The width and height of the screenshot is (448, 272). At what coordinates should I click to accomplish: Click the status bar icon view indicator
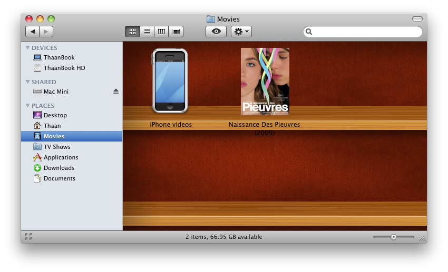pos(28,237)
